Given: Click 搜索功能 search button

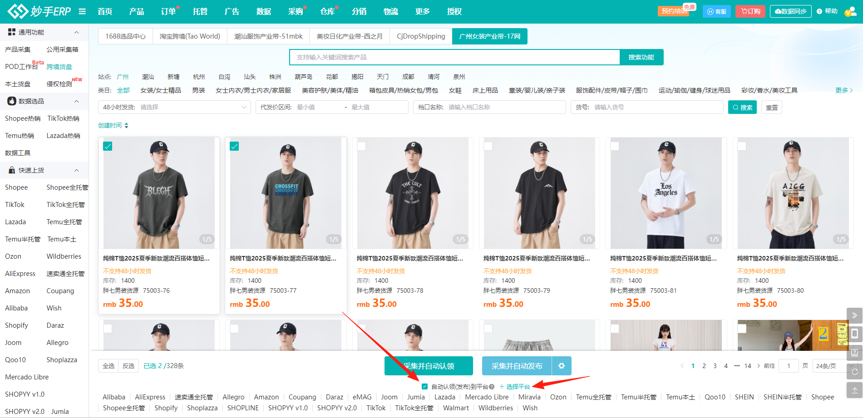Looking at the screenshot, I should pyautogui.click(x=641, y=57).
